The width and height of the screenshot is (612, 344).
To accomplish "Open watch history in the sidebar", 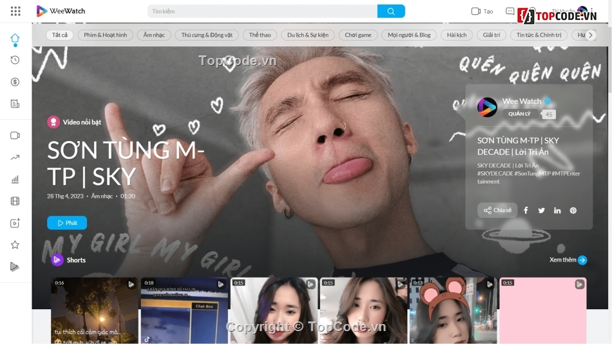I will 15,60.
